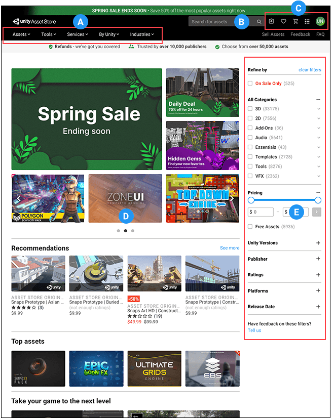Viewport: 333px width, 419px height.
Task: Enable the Audio category checkbox
Action: tap(250, 138)
